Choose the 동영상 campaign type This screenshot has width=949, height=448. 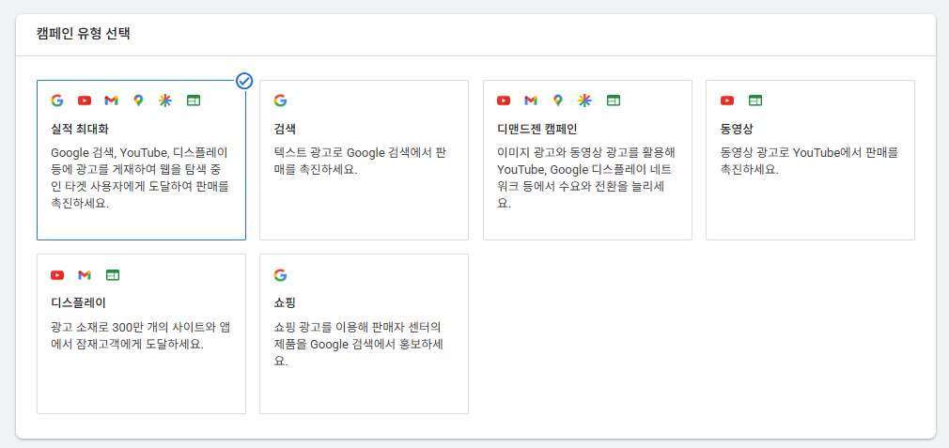pyautogui.click(x=810, y=161)
